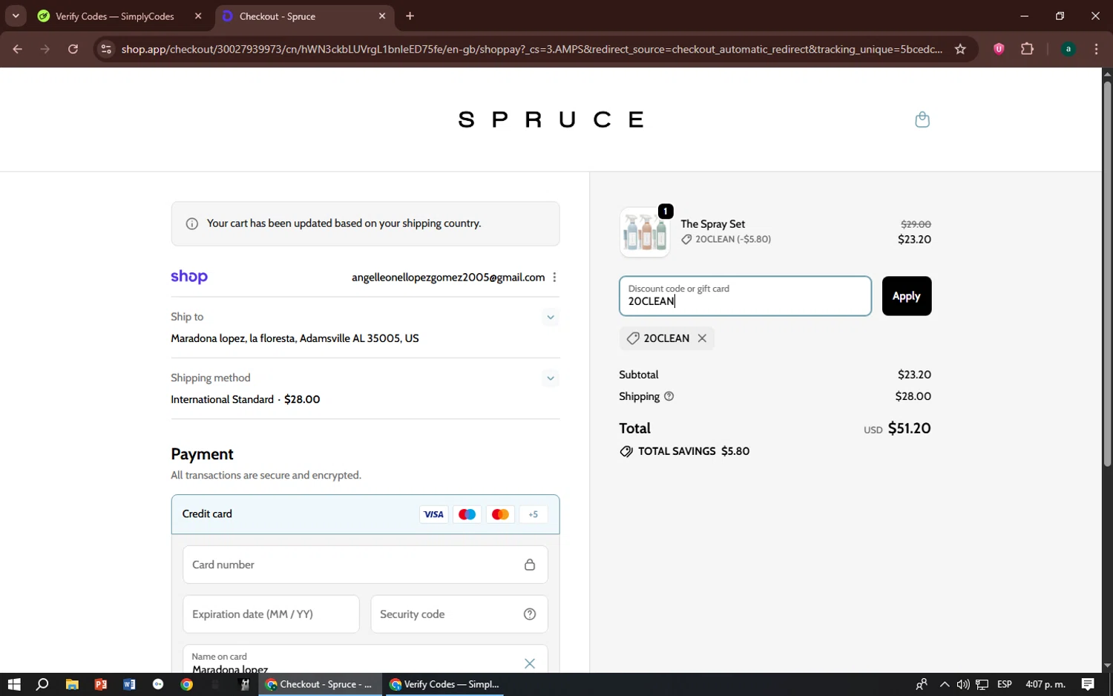Open the tab search dropdown

(16, 16)
